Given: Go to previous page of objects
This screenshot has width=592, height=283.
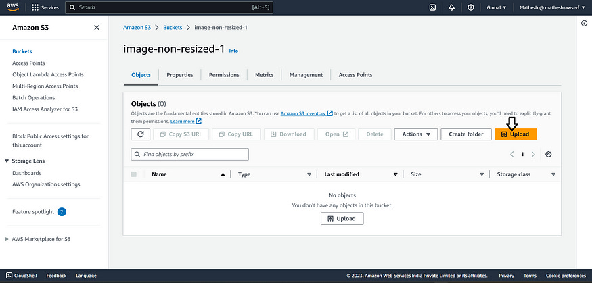Looking at the screenshot, I should tap(512, 154).
